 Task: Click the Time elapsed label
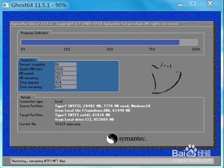(29, 82)
